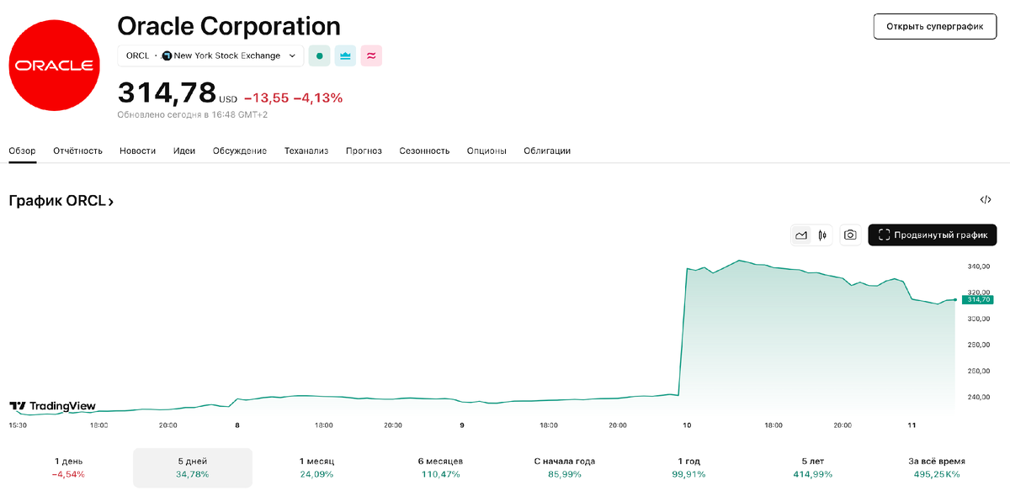Screen dimensions: 1010x496
Task: Click the pink approximately-equal badge icon
Action: [371, 56]
